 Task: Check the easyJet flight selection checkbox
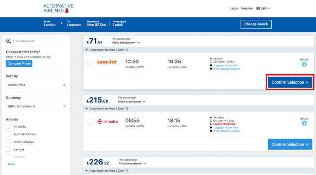[90, 63]
